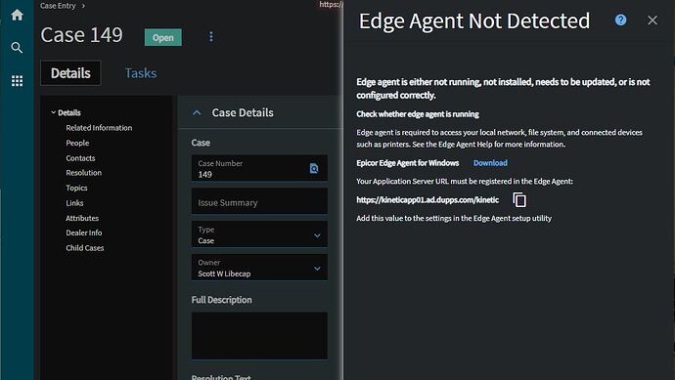
Task: Click 'Check whether edge agent is running' text
Action: (x=418, y=114)
